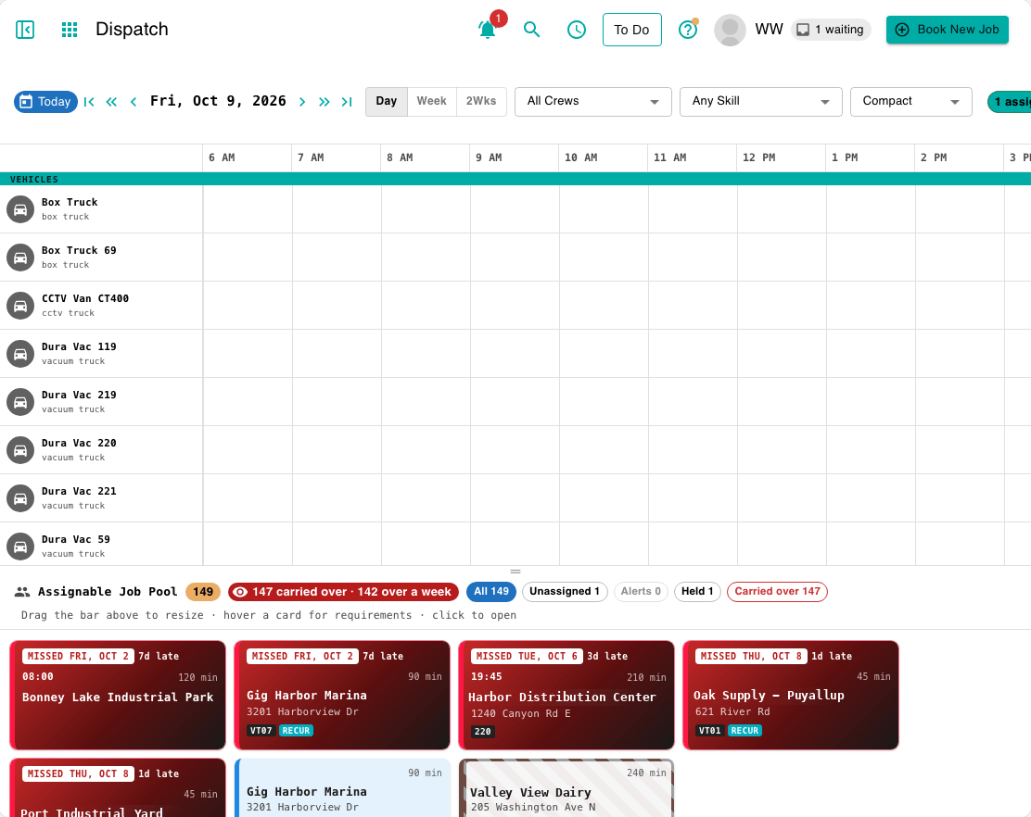The height and width of the screenshot is (817, 1031).
Task: Open the To Do list
Action: click(632, 30)
